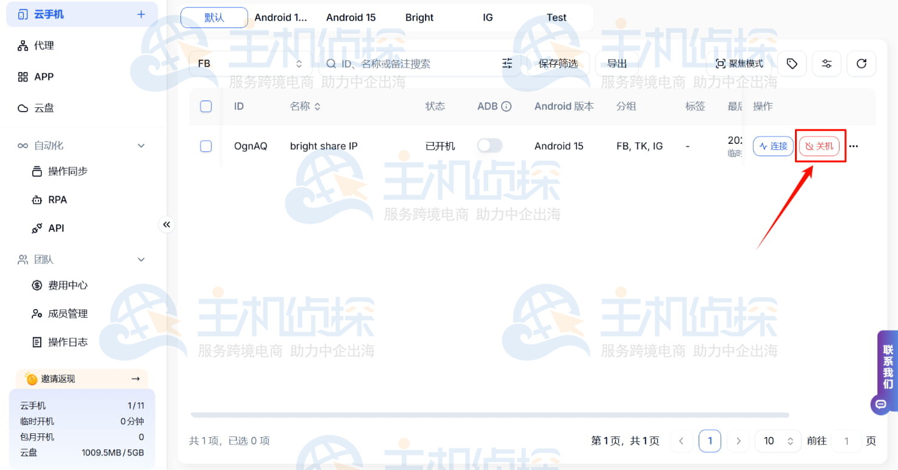Open the advanced search filter icon
The height and width of the screenshot is (470, 898).
click(507, 63)
